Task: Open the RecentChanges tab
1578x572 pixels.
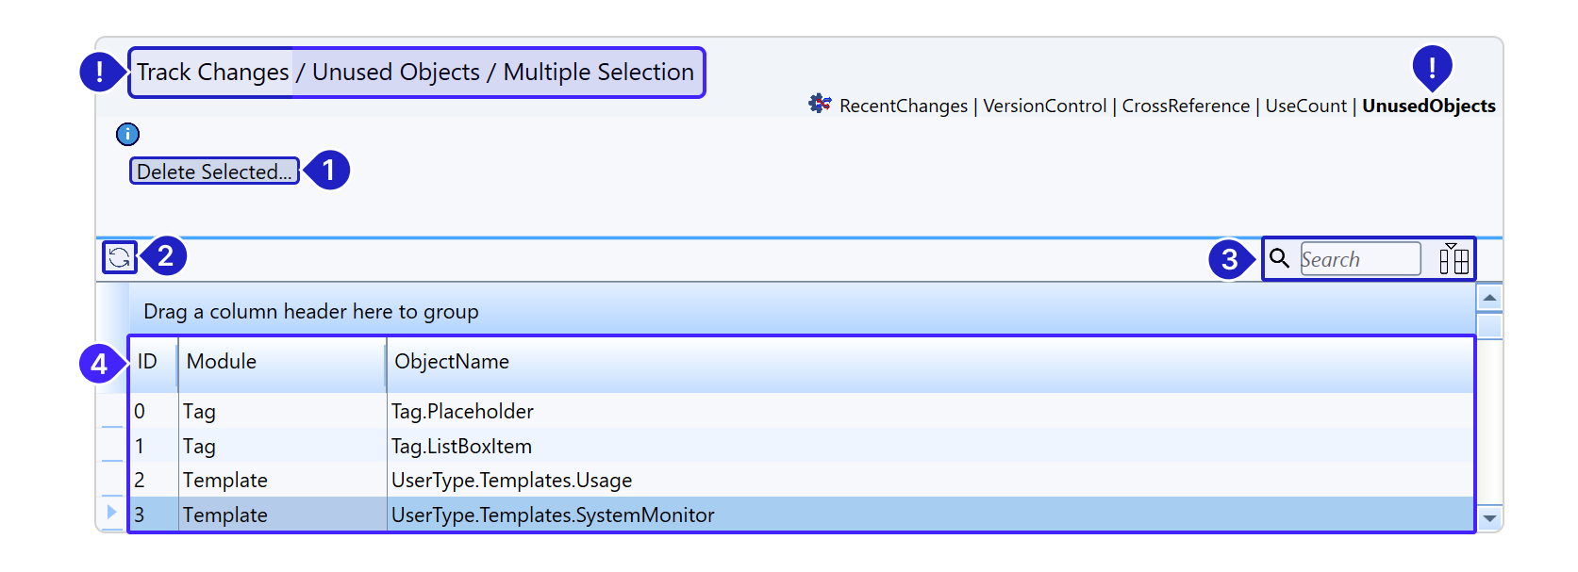Action: [x=903, y=106]
